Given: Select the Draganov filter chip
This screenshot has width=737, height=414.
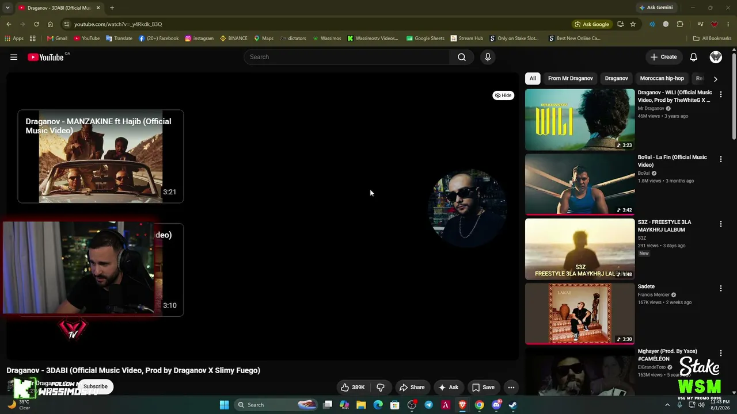Looking at the screenshot, I should click(x=617, y=78).
